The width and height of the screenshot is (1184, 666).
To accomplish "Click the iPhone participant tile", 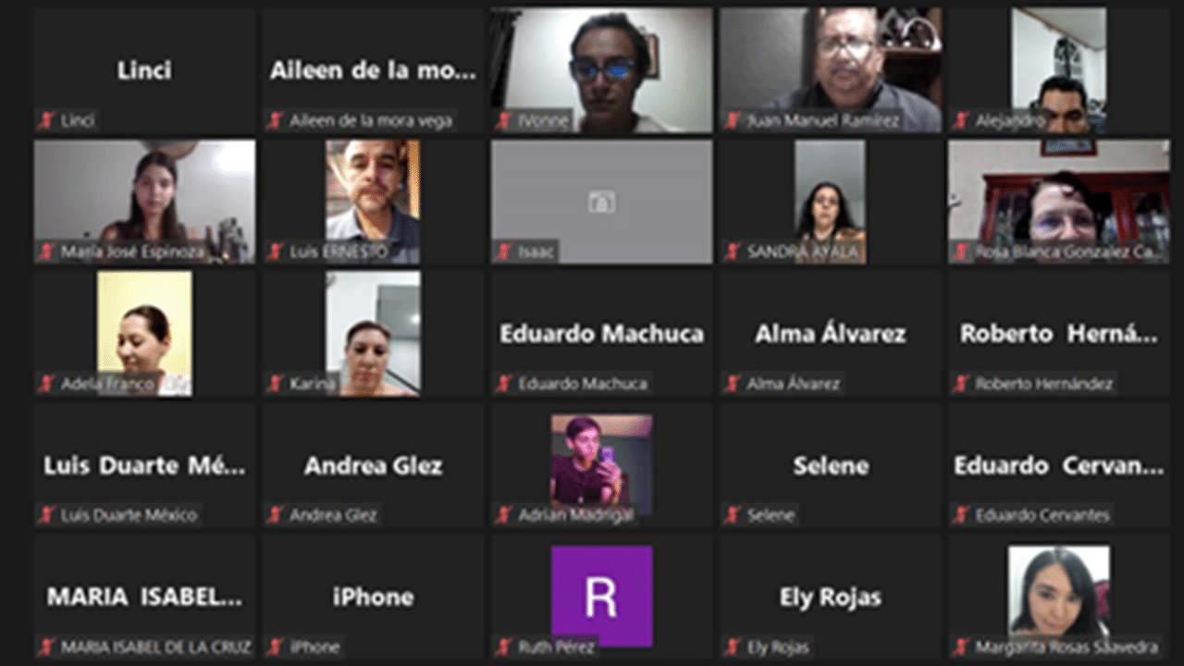I will point(373,597).
